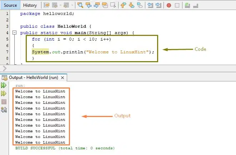
Task: Click the disabled Back navigation icon
Action: [55, 5]
